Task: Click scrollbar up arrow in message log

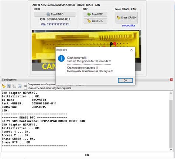Action: click(171, 93)
